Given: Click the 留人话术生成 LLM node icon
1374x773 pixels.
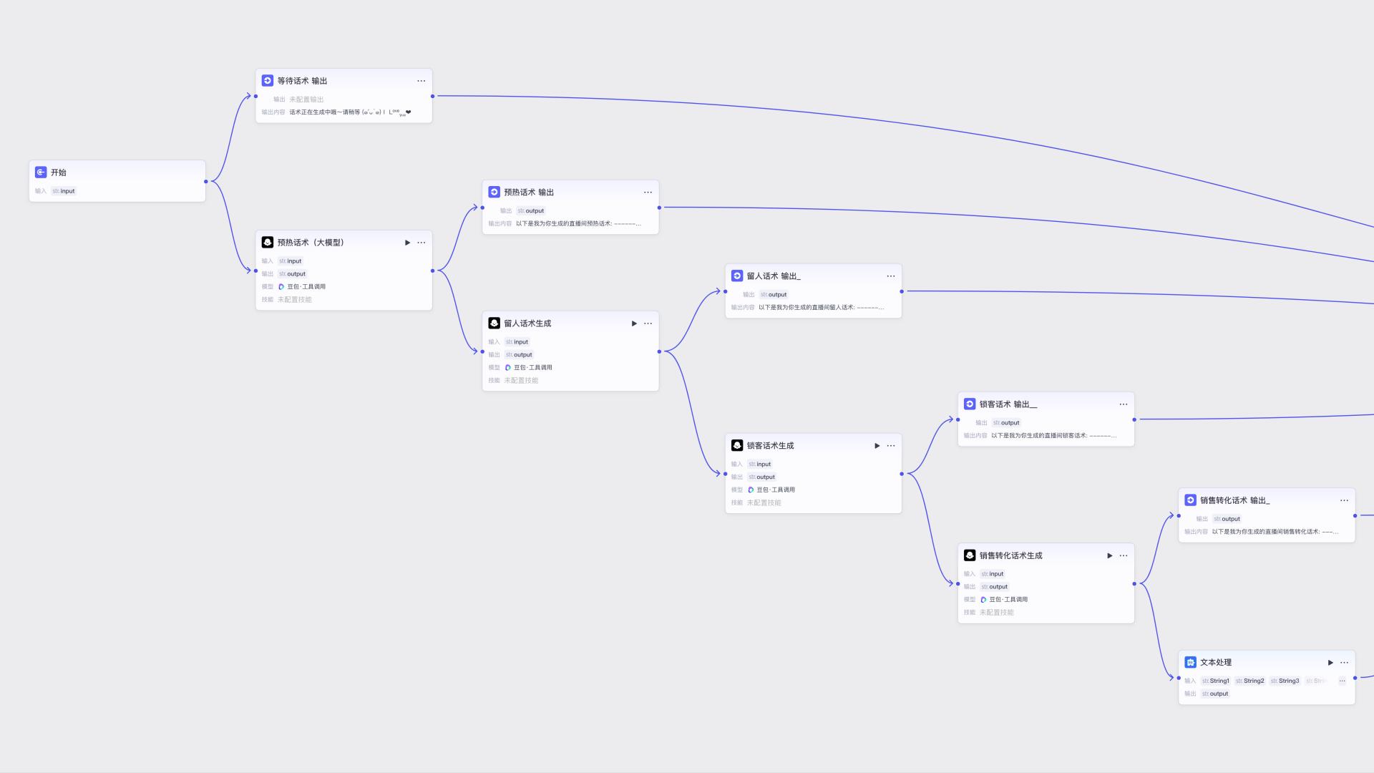Looking at the screenshot, I should (494, 324).
